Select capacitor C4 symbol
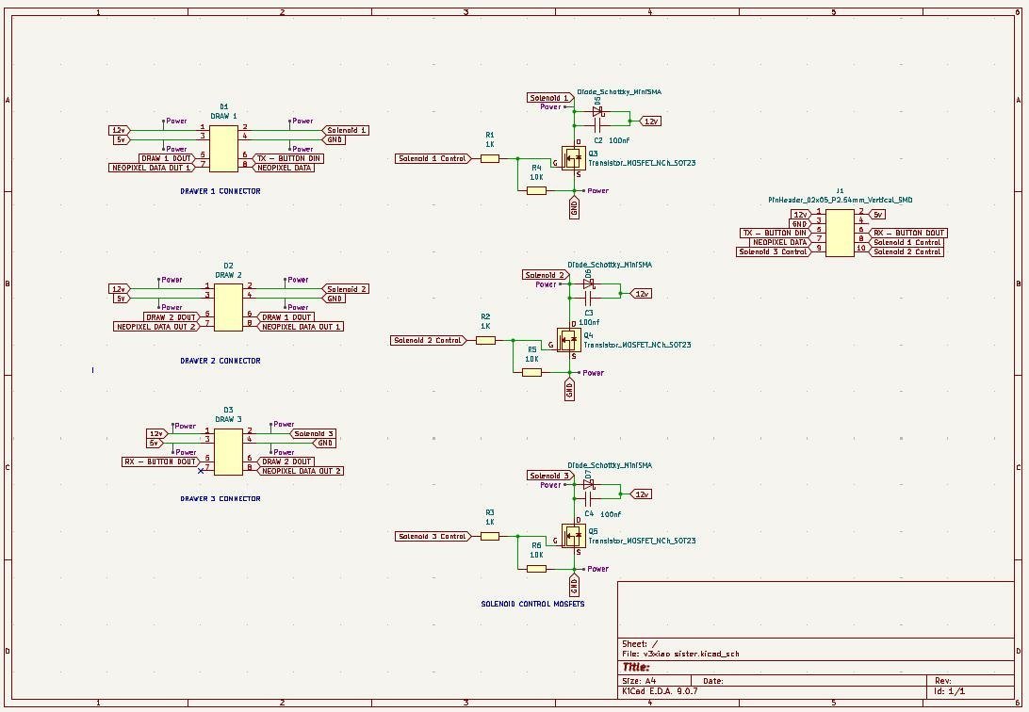 click(589, 498)
